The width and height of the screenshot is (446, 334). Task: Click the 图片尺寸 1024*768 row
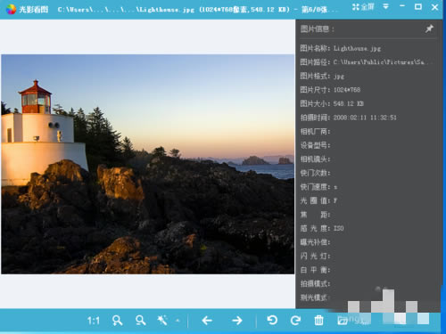330,90
